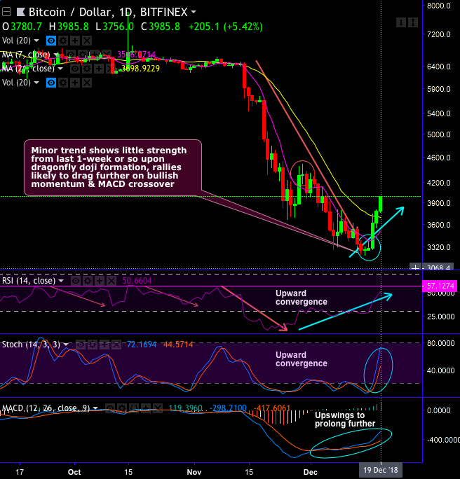Click the MA (7, close) legend label
460x479 pixels.
[x=26, y=55]
